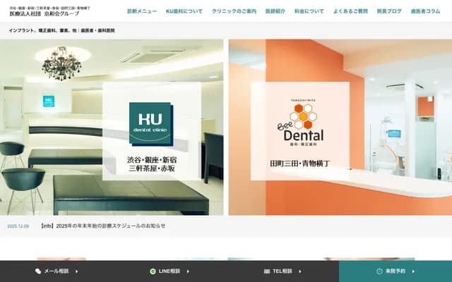Screen dimensions: 452x282
Task: Click the KU dental clinic logo icon
Action: pyautogui.click(x=151, y=124)
